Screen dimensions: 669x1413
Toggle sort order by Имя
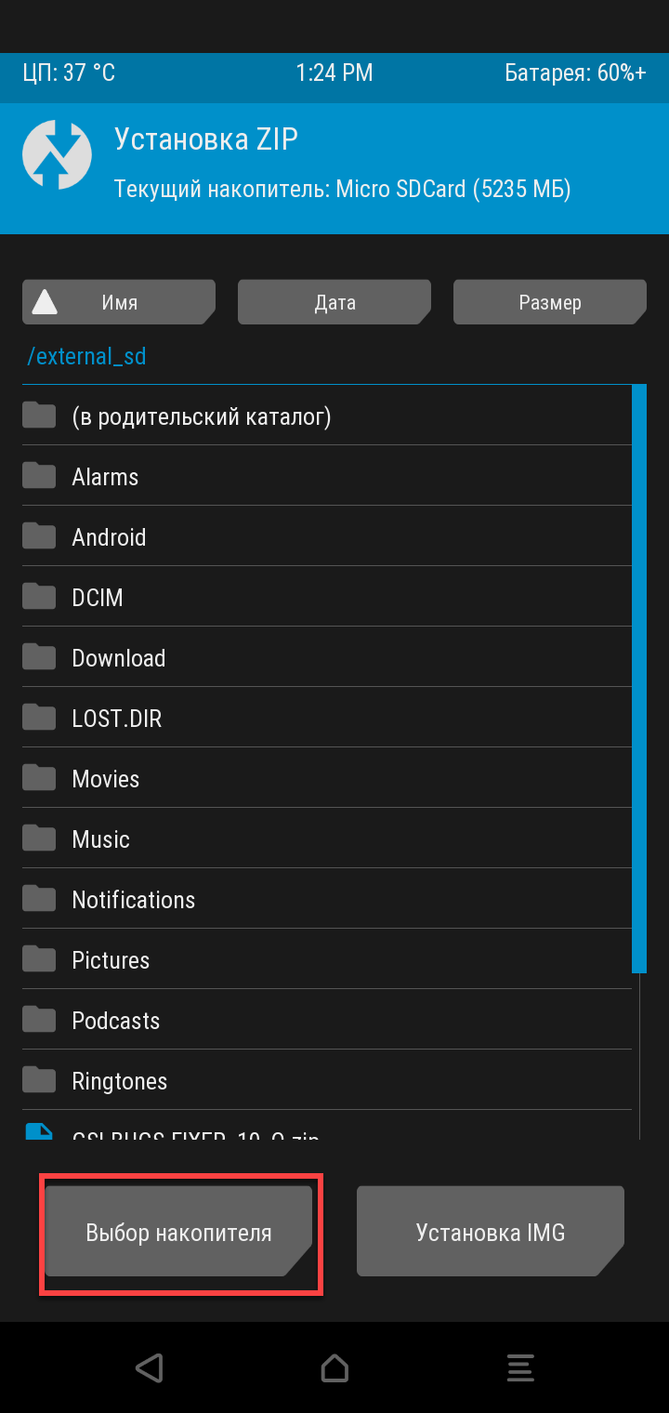point(119,302)
